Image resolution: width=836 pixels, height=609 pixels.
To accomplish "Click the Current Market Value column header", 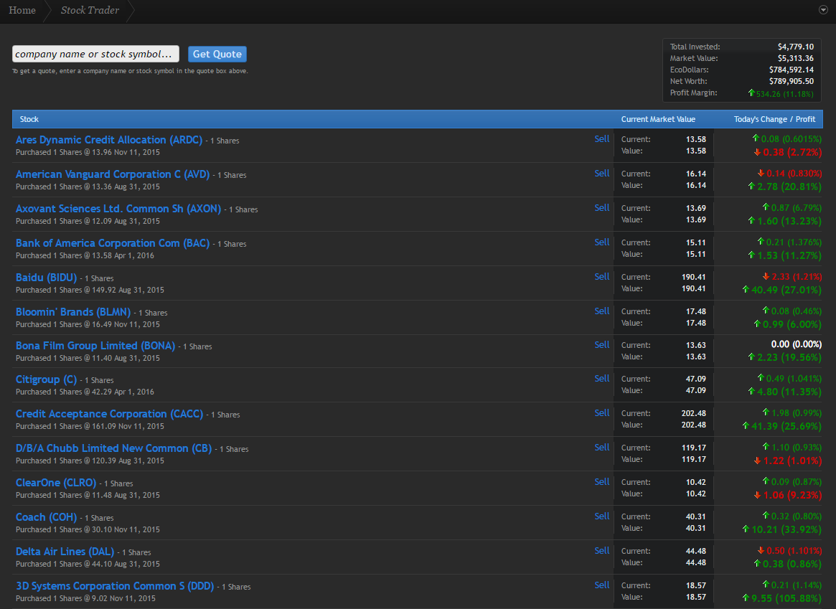I will pos(658,119).
